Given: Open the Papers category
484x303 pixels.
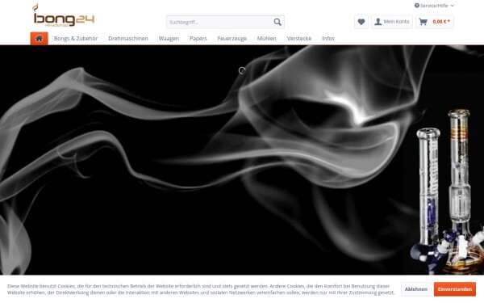Looking at the screenshot, I should click(x=198, y=38).
